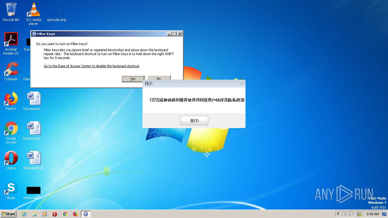This screenshot has height=218, width=388.
Task: Click the Opera icon in taskbar
Action: [x=55, y=214]
